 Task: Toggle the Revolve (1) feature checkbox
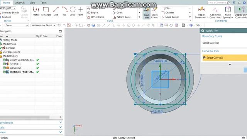pyautogui.click(x=4, y=64)
